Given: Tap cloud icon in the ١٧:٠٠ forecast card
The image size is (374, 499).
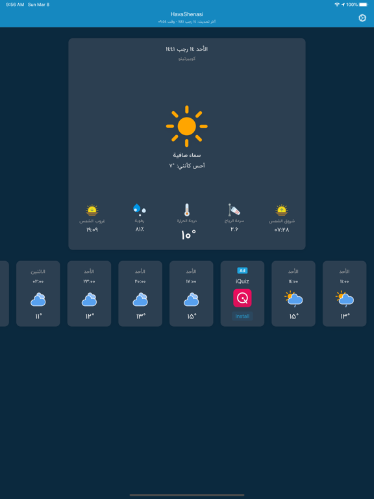Looking at the screenshot, I should click(x=191, y=299).
